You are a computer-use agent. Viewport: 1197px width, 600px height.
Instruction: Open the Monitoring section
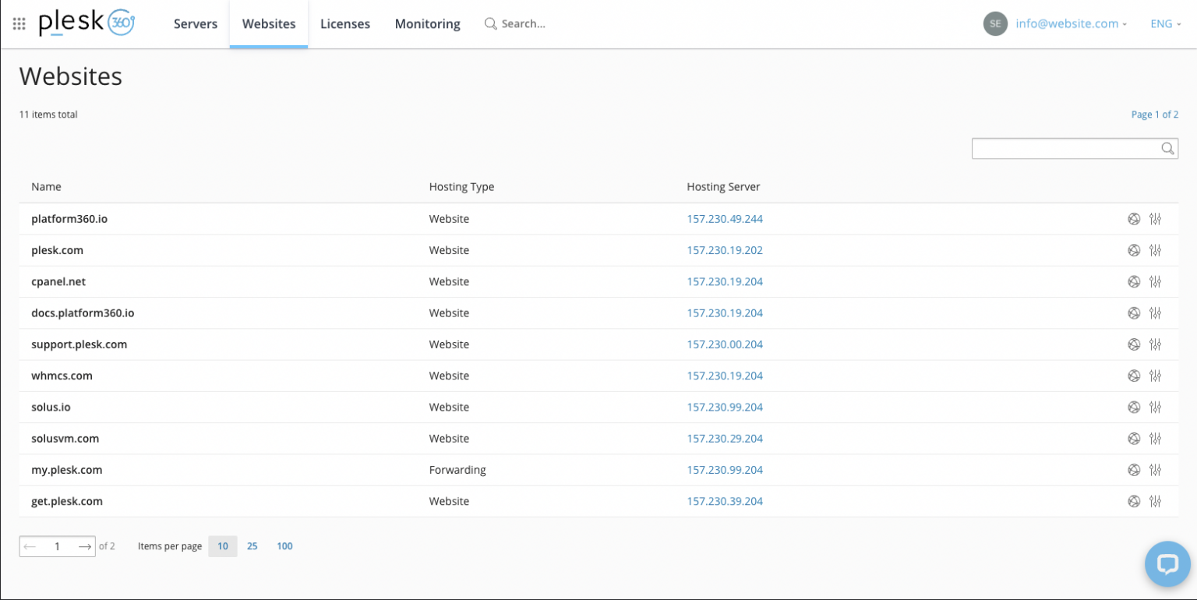pos(427,23)
